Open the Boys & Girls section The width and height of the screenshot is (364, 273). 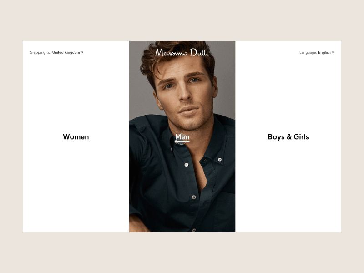pyautogui.click(x=288, y=137)
